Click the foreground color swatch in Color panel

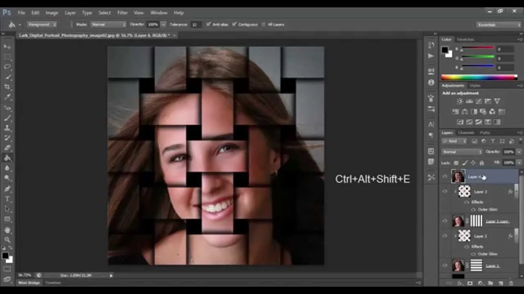(x=445, y=50)
